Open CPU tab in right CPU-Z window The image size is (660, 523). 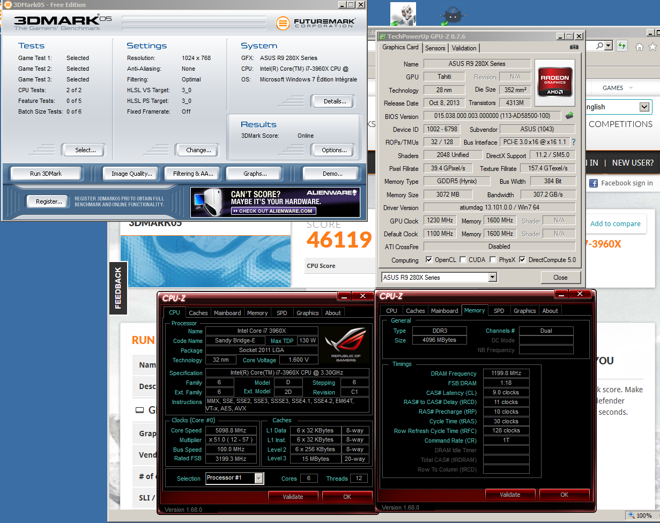[x=392, y=311]
